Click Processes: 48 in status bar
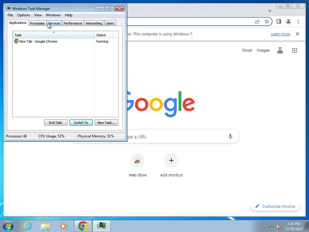309x232 pixels. click(16, 136)
